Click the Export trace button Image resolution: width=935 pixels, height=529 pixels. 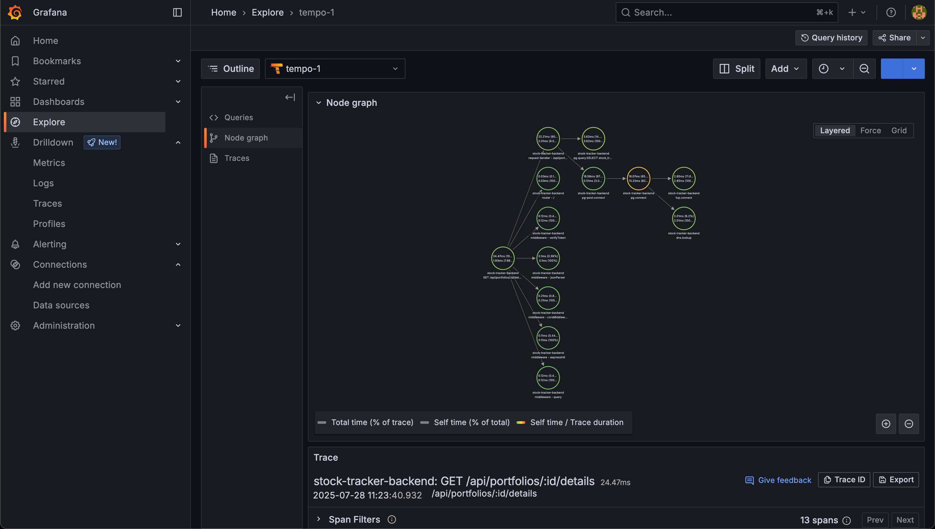(x=896, y=480)
